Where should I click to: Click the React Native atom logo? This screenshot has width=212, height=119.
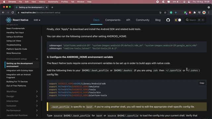(x=9, y=20)
